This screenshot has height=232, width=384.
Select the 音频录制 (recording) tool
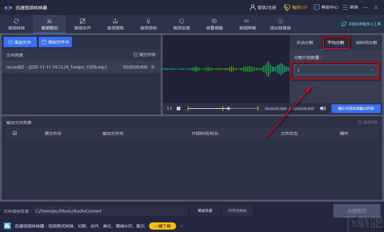[148, 24]
